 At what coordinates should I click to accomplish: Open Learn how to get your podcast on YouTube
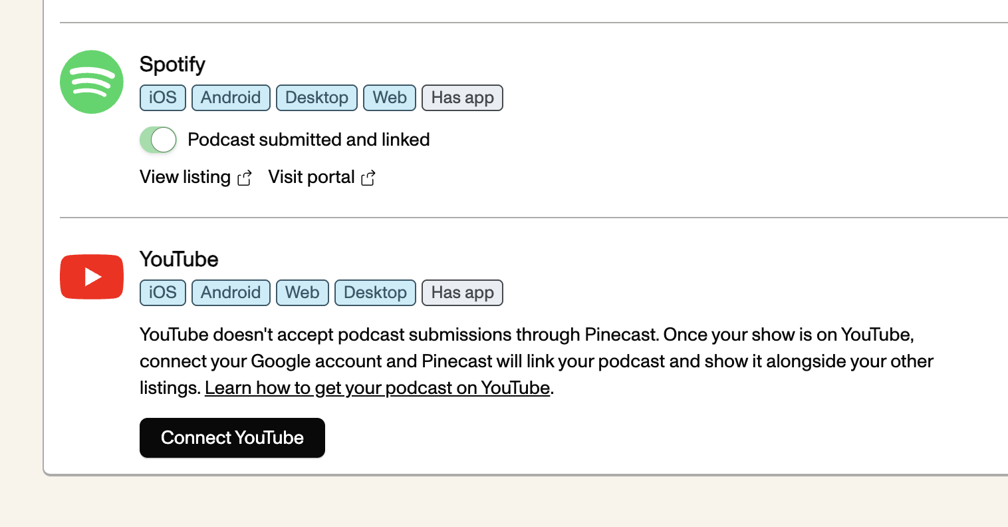coord(378,388)
